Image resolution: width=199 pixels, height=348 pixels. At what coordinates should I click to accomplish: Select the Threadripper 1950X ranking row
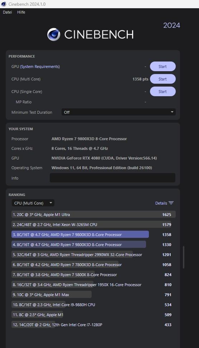pyautogui.click(x=93, y=285)
